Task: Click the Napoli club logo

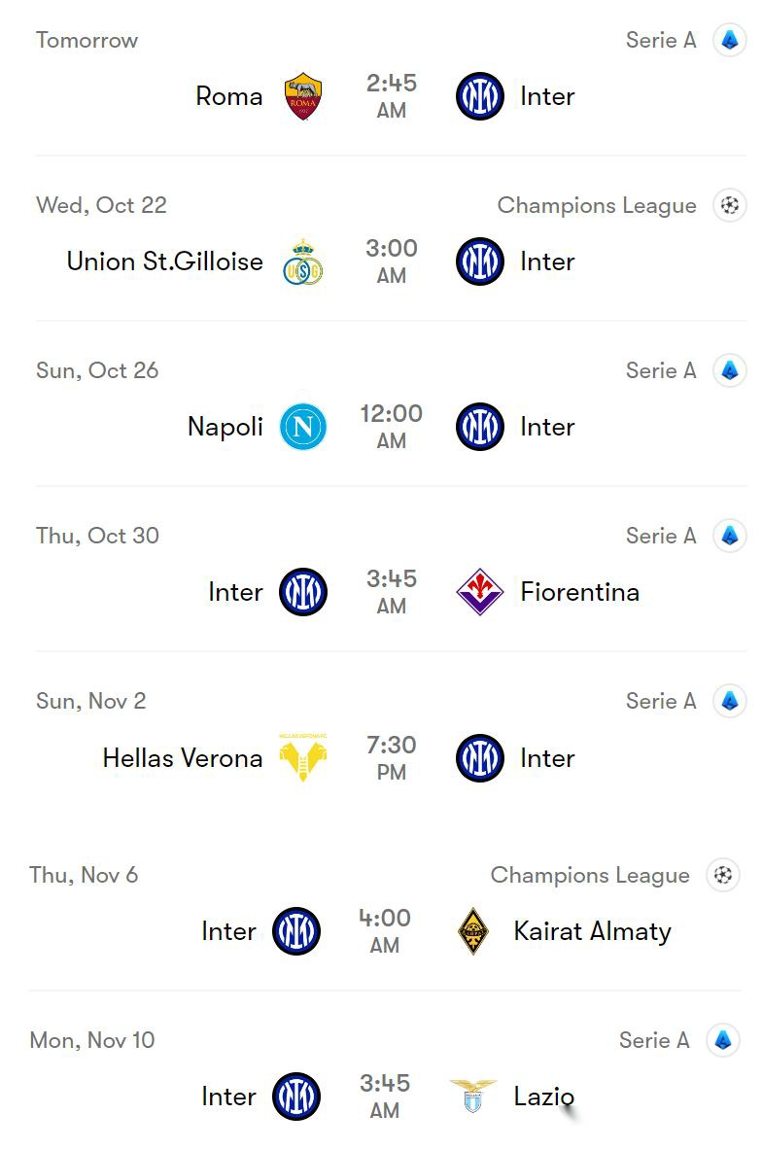Action: point(303,427)
